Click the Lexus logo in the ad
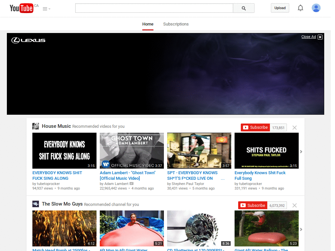Image resolution: width=335 pixels, height=251 pixels. click(x=28, y=40)
